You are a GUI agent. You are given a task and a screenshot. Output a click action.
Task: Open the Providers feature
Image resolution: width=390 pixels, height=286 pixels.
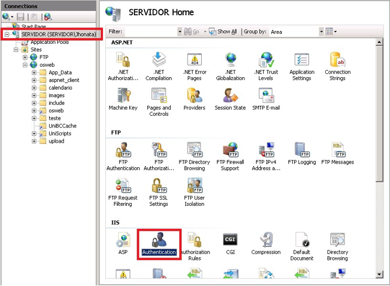coord(195,99)
